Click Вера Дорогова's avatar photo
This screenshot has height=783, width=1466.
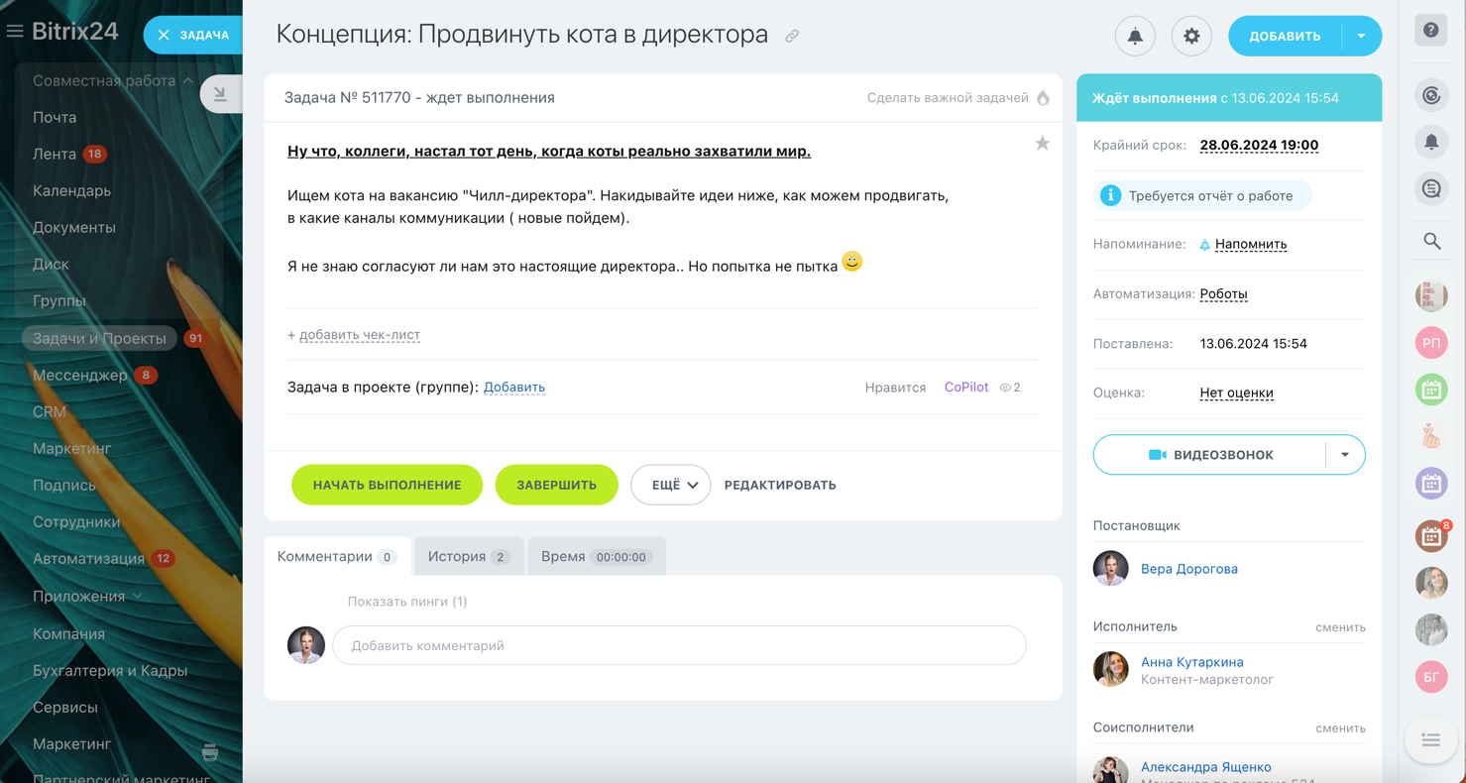pos(1110,569)
